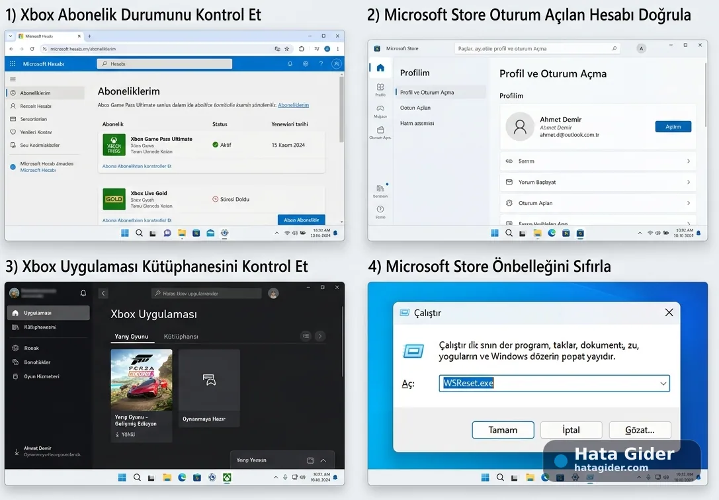Open a new browser tab with plus
Screen dimensions: 719x500
pyautogui.click(x=89, y=36)
